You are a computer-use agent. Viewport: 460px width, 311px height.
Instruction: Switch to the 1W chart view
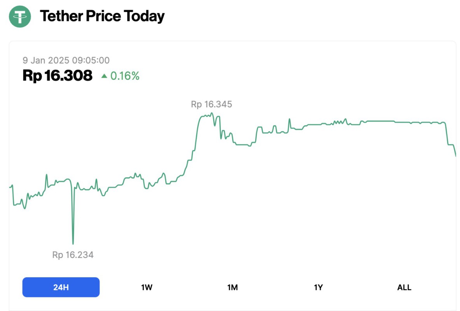[146, 287]
